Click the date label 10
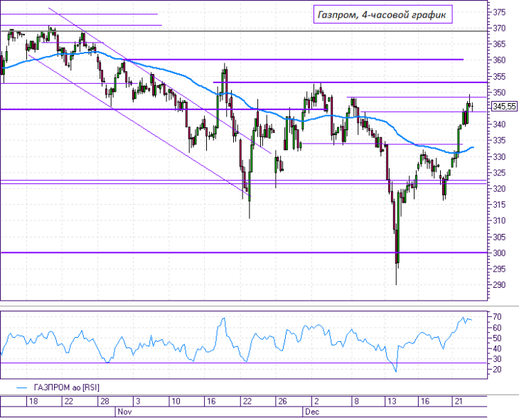Image resolution: width=519 pixels, height=418 pixels. click(x=176, y=402)
